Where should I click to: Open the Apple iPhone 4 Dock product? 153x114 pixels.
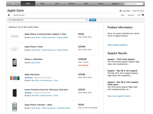(x=34, y=47)
